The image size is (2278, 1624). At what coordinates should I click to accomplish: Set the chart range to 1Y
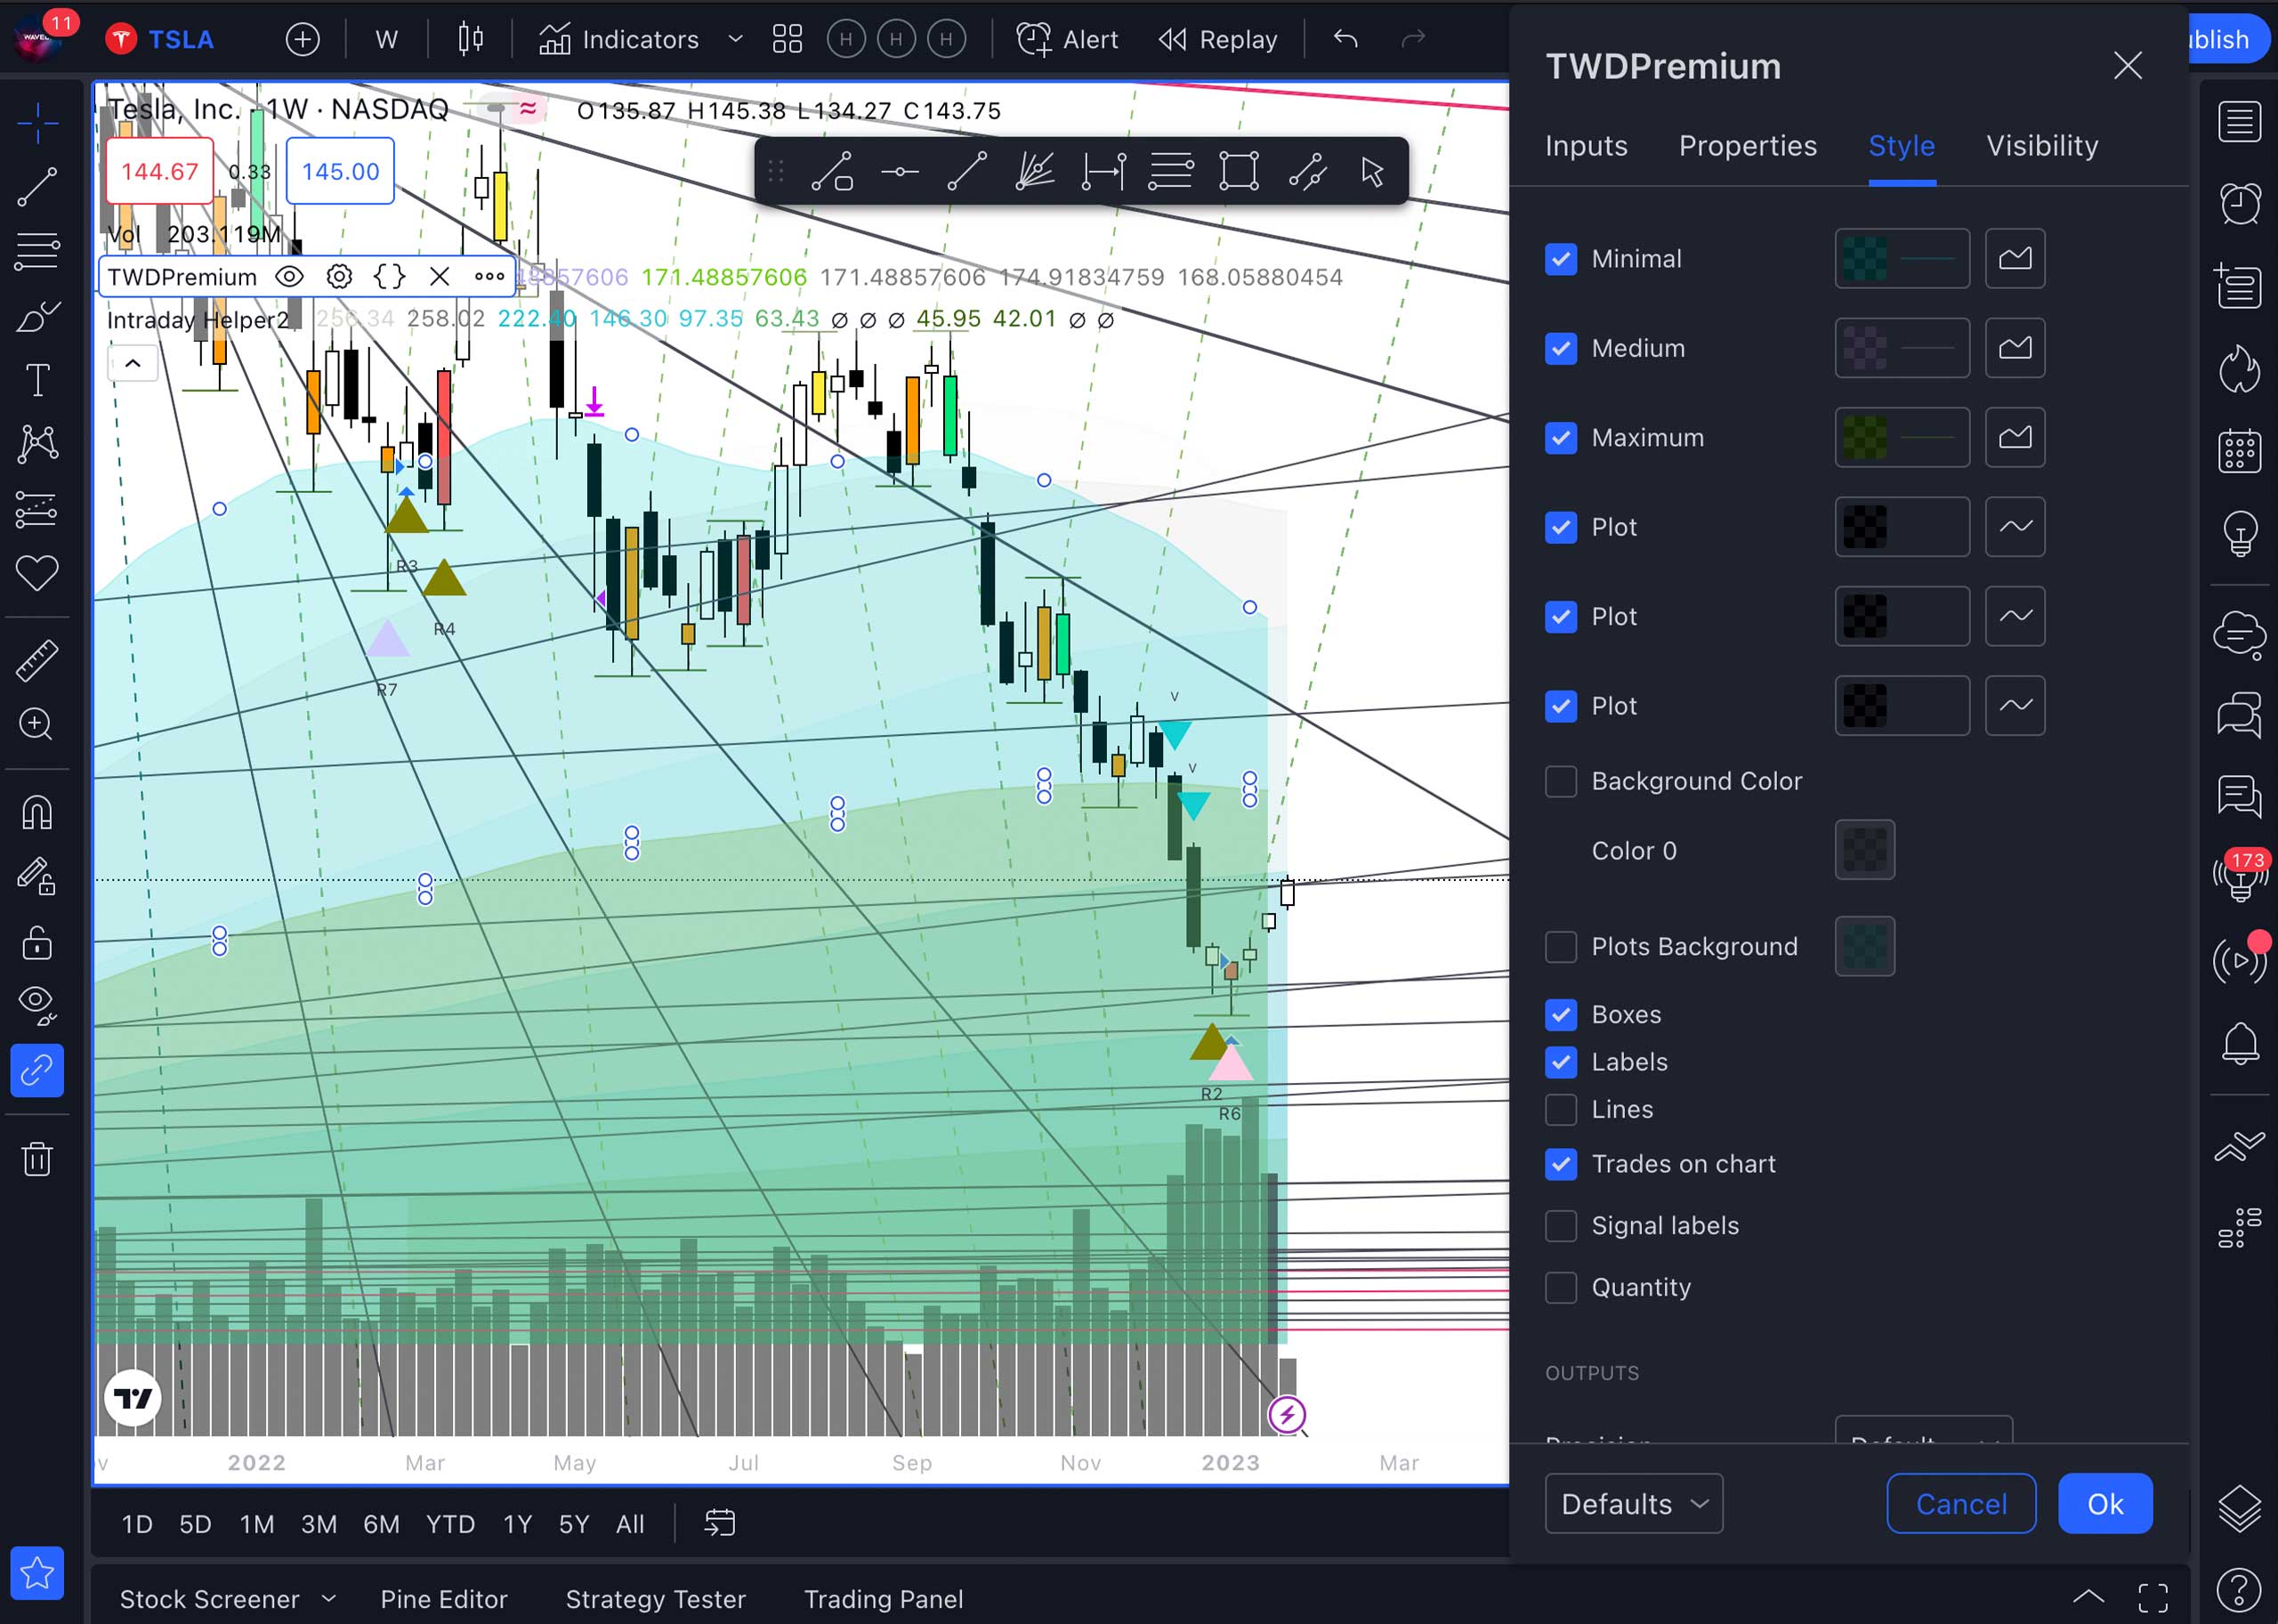coord(517,1523)
